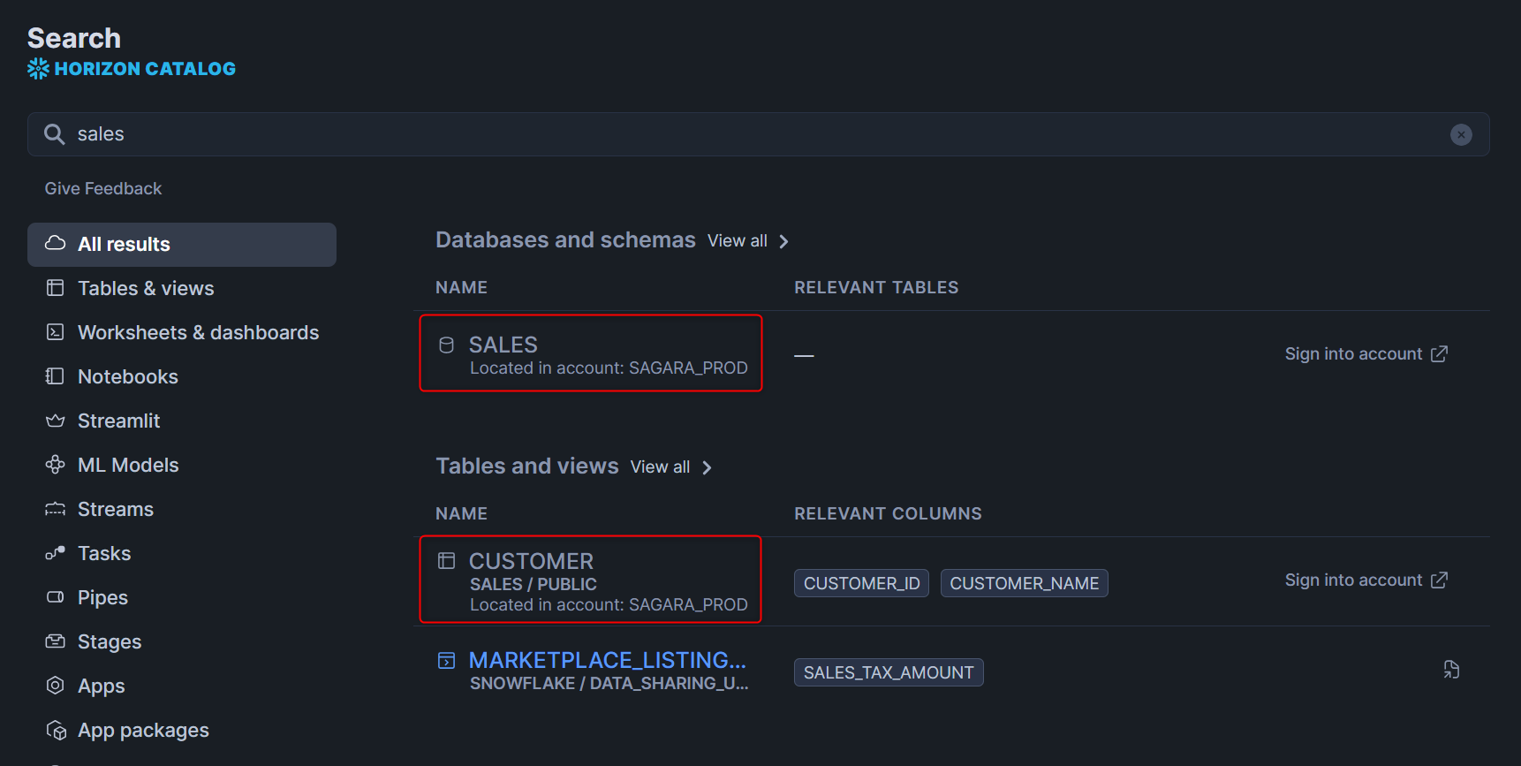Click the ML Models icon
1521x766 pixels.
pyautogui.click(x=56, y=465)
